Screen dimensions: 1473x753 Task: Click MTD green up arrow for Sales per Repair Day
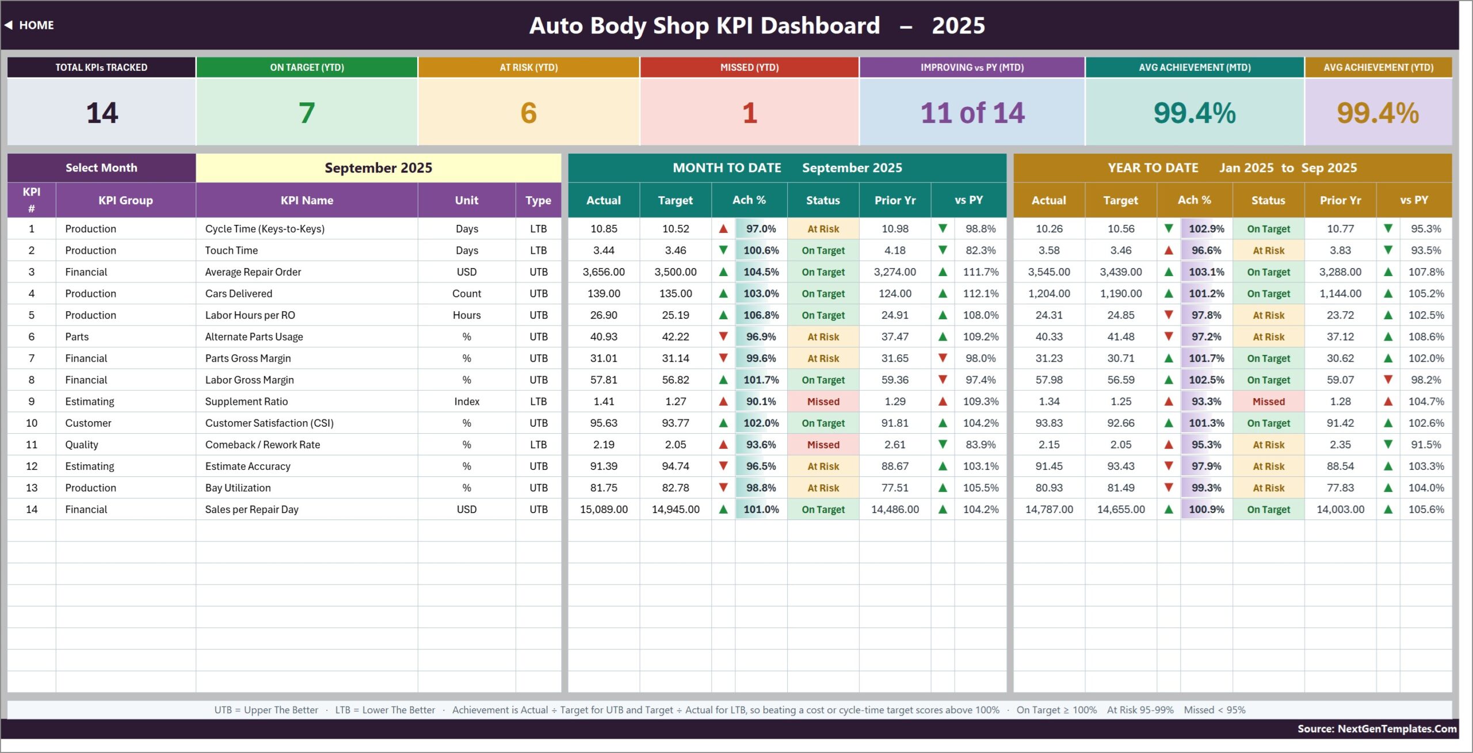[x=723, y=509]
